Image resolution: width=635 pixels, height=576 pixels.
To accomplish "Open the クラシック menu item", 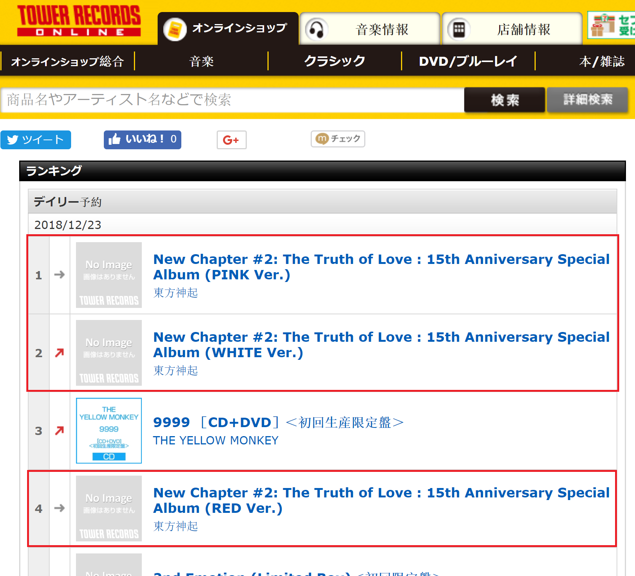I will 334,61.
